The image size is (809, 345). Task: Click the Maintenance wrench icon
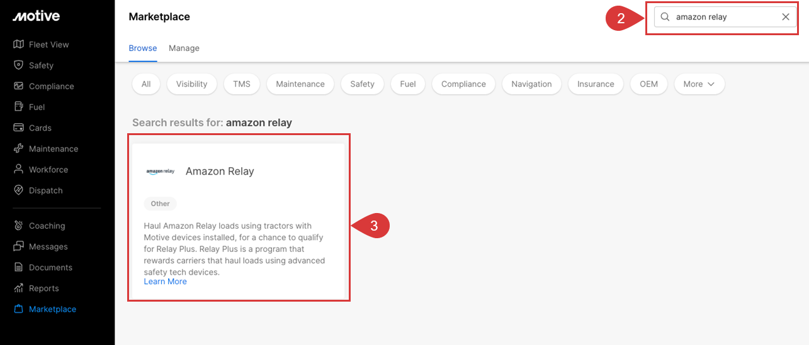point(18,149)
